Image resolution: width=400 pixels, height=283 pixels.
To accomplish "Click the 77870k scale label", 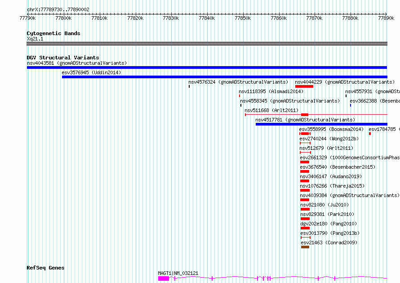I will pos(314,18).
